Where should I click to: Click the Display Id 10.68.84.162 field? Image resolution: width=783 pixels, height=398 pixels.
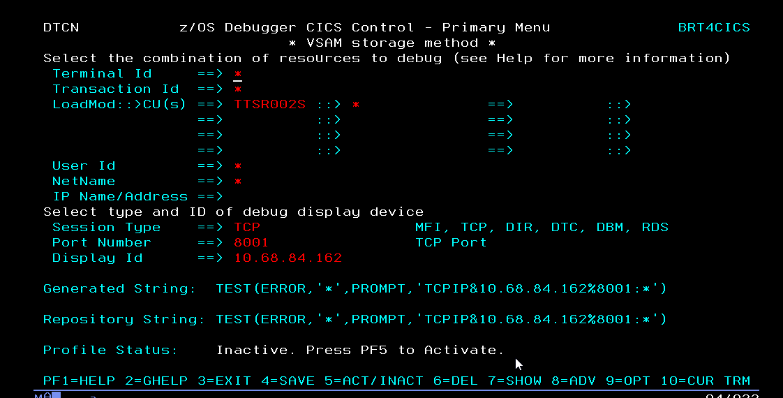click(288, 258)
